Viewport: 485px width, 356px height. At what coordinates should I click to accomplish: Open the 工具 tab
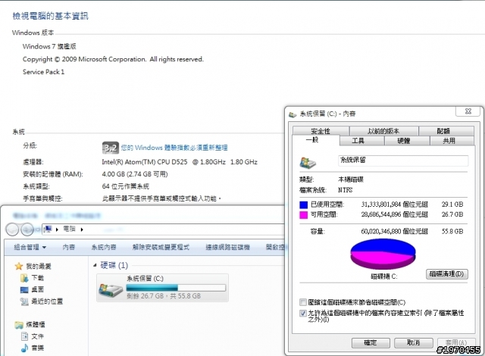click(x=361, y=141)
